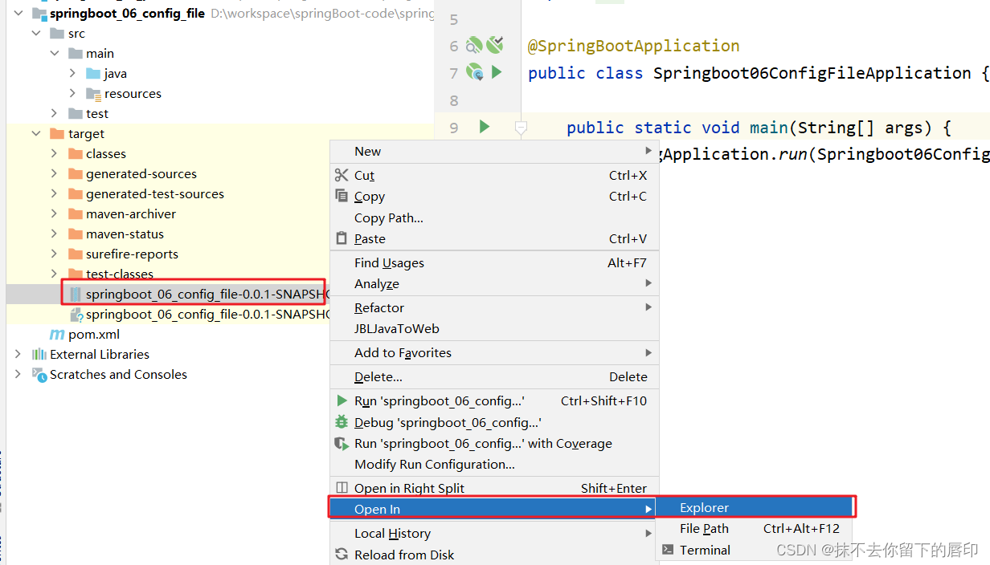Expand the generated-sources folder
This screenshot has width=990, height=565.
pyautogui.click(x=55, y=173)
